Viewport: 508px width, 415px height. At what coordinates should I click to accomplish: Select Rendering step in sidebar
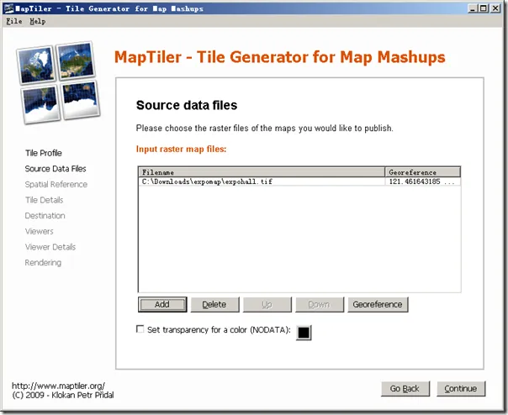coord(43,263)
